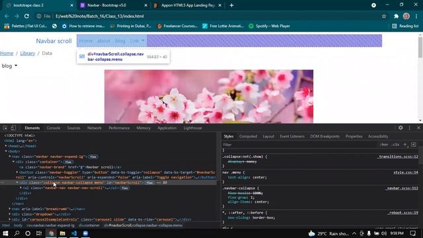The image size is (423, 238).
Task: Open the Link dropdown in navbar
Action: pos(137,41)
